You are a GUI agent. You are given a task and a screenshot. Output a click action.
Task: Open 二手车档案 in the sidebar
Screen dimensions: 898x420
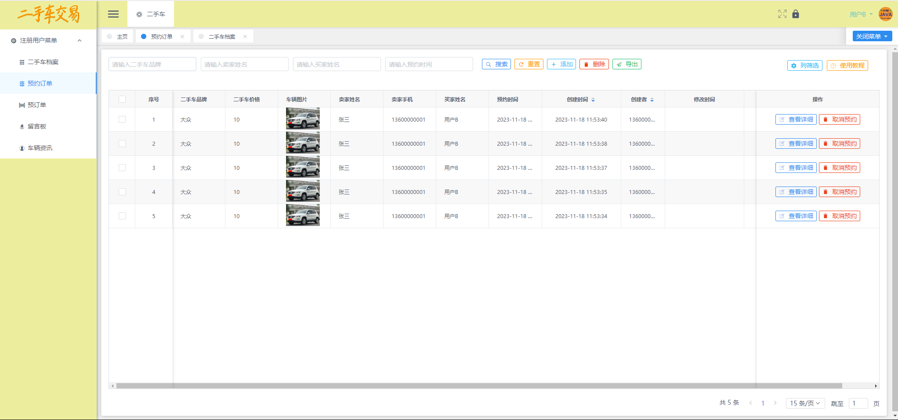point(43,62)
